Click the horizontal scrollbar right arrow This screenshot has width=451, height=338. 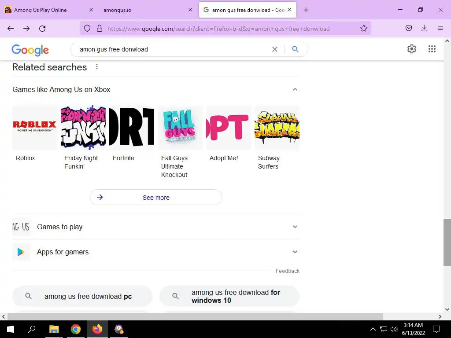coord(440,316)
